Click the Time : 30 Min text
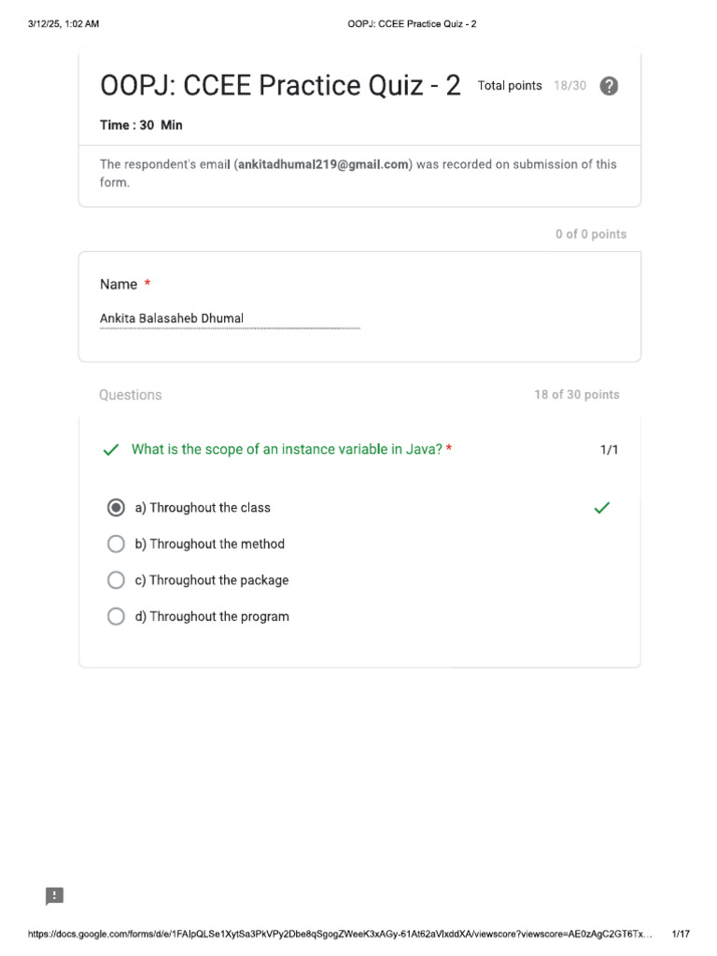717x956 pixels. coord(141,125)
